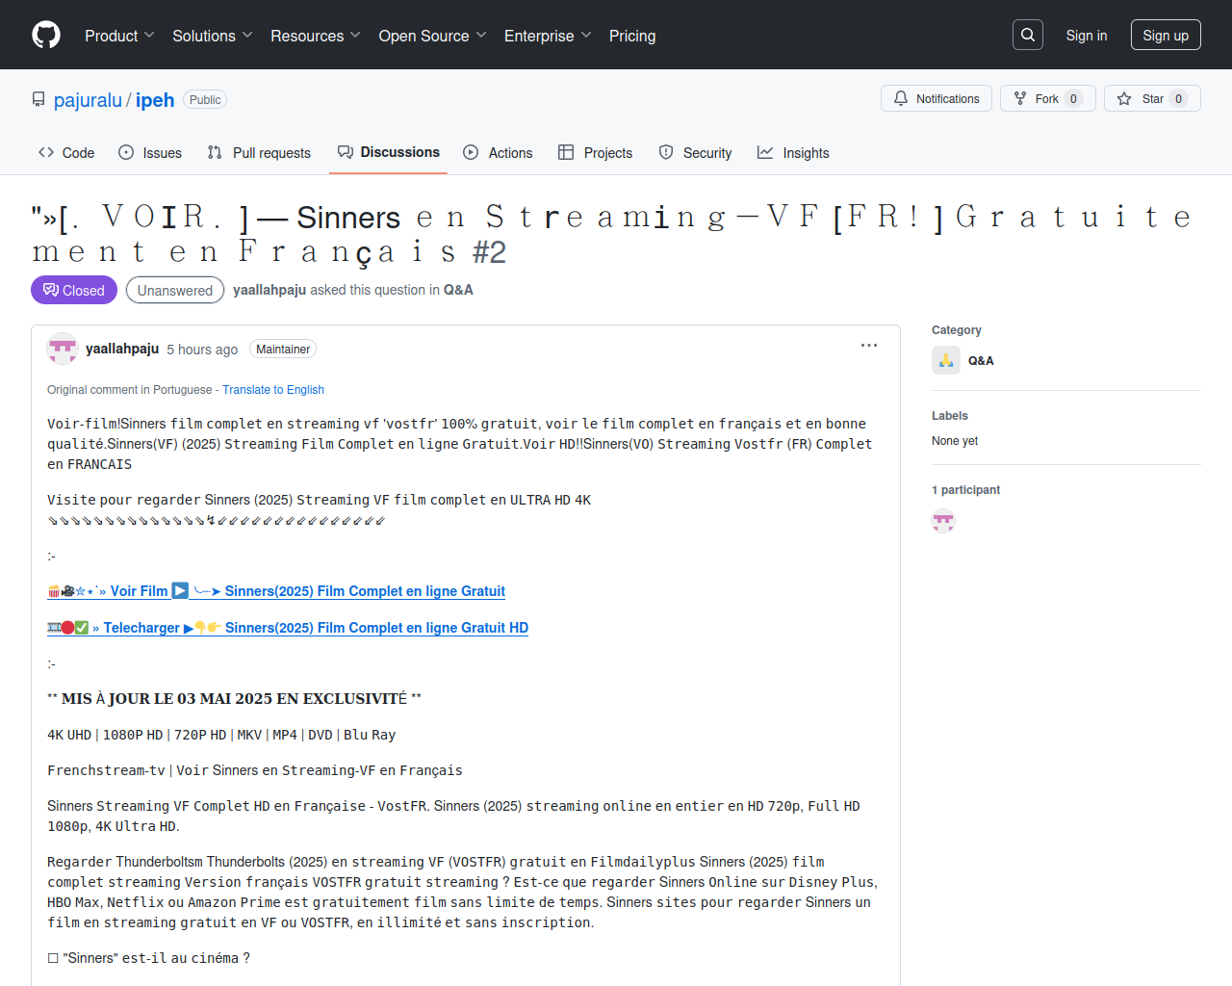This screenshot has height=986, width=1232.
Task: Click the Unanswered status badge
Action: coord(175,290)
